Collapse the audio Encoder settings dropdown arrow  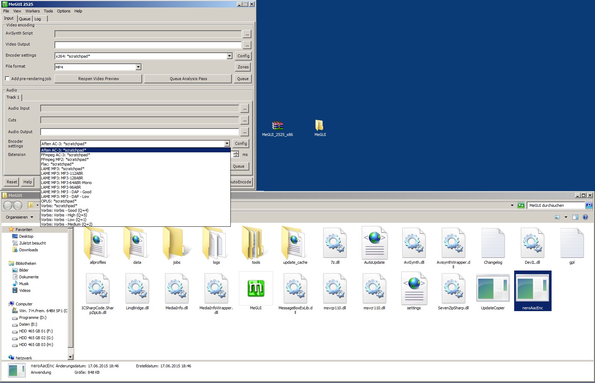227,143
